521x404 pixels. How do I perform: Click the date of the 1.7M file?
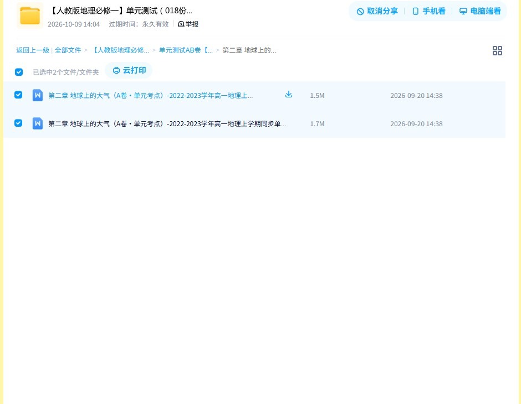tap(416, 124)
